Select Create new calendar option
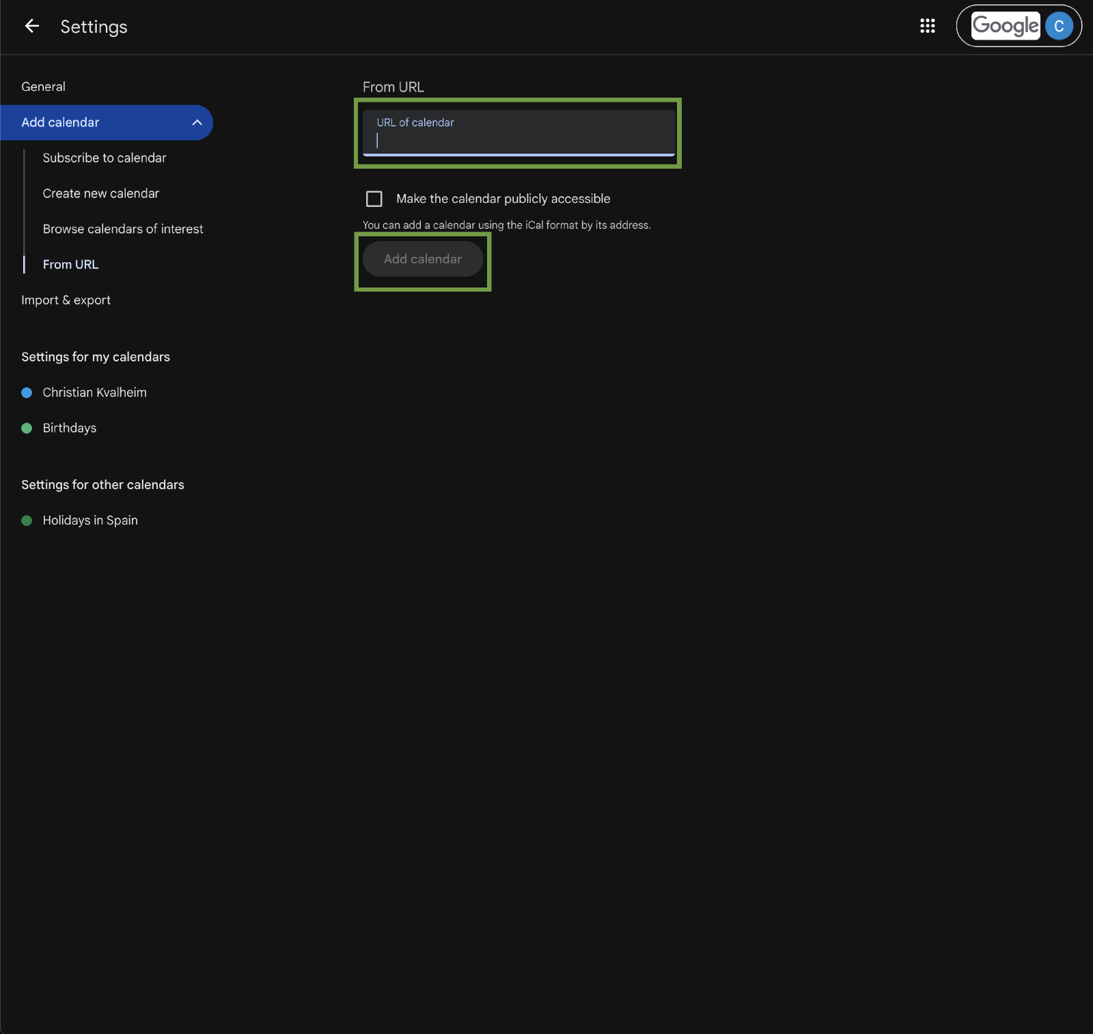The width and height of the screenshot is (1093, 1034). (x=100, y=193)
